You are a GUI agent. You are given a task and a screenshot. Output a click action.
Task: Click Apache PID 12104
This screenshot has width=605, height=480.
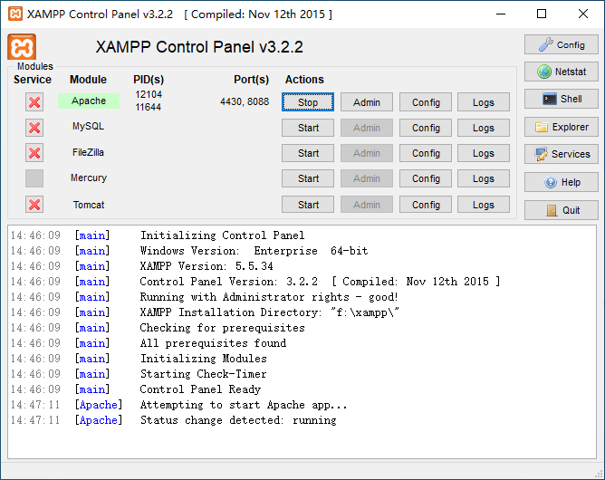149,94
